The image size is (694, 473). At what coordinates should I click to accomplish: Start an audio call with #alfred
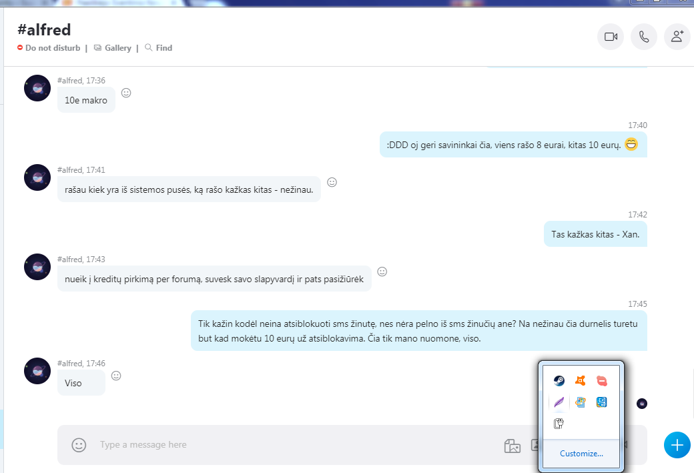click(643, 37)
